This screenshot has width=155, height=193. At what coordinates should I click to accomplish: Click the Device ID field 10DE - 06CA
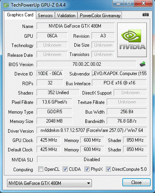[x=50, y=74]
